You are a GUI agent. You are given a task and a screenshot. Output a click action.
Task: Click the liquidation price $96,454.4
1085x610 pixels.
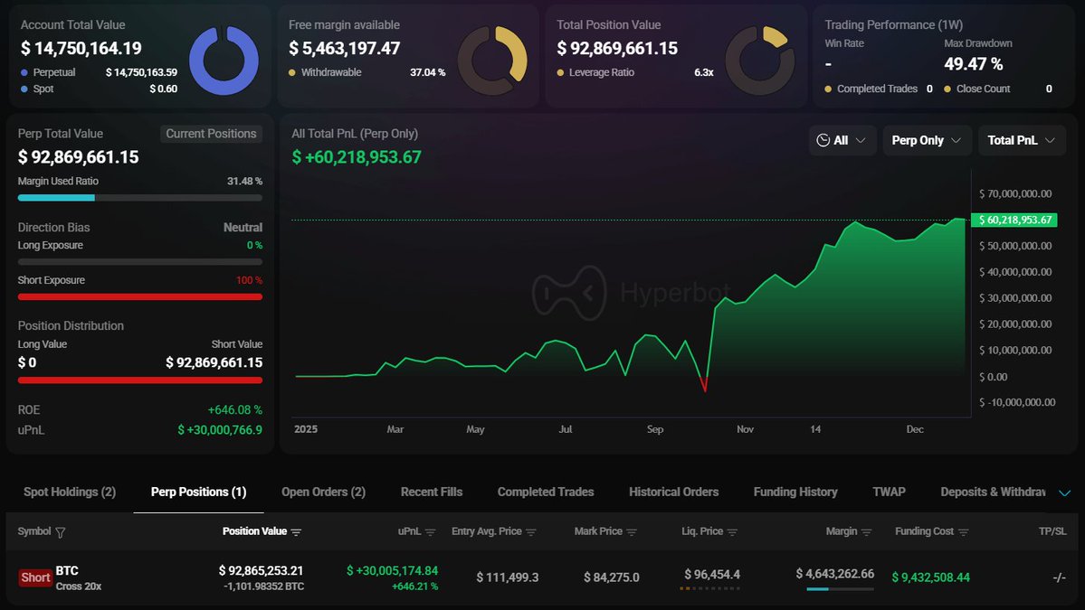pyautogui.click(x=712, y=574)
